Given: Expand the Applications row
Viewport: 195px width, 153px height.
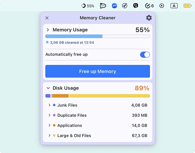Looking at the screenshot, I should (49, 125).
